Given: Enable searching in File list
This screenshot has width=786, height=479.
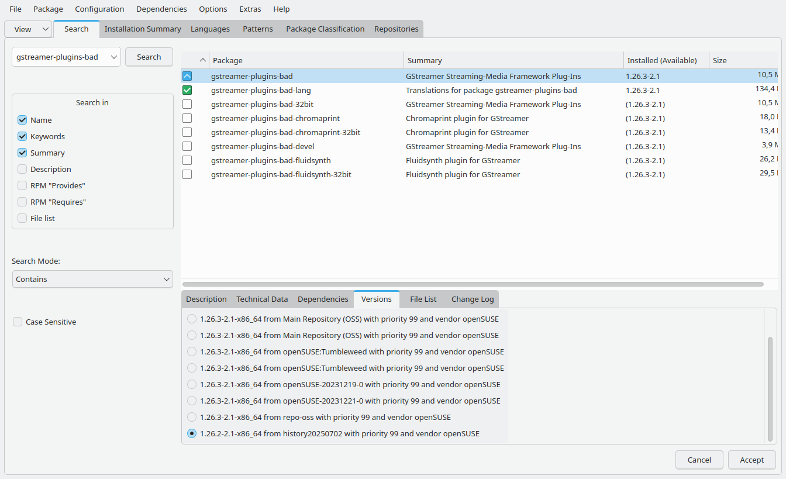Looking at the screenshot, I should click(22, 218).
